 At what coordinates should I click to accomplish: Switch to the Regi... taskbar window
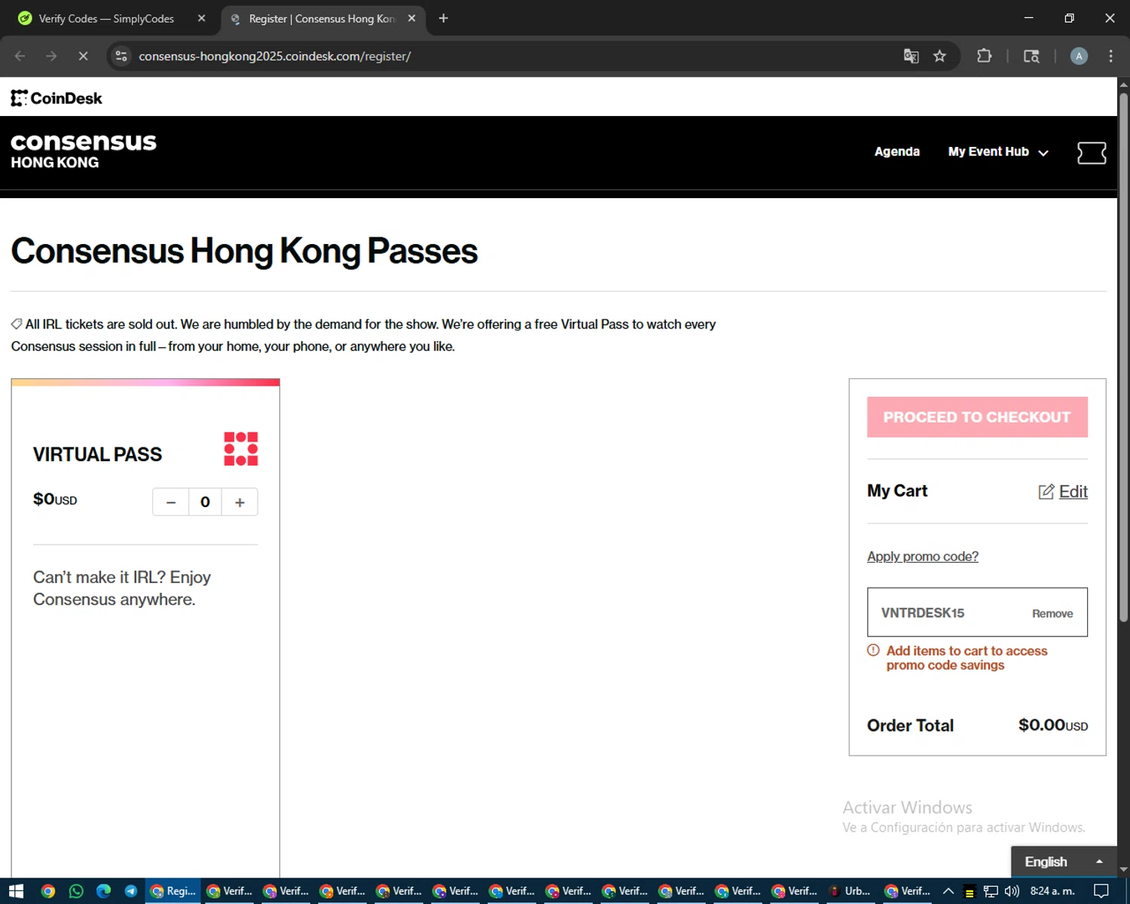click(x=173, y=891)
